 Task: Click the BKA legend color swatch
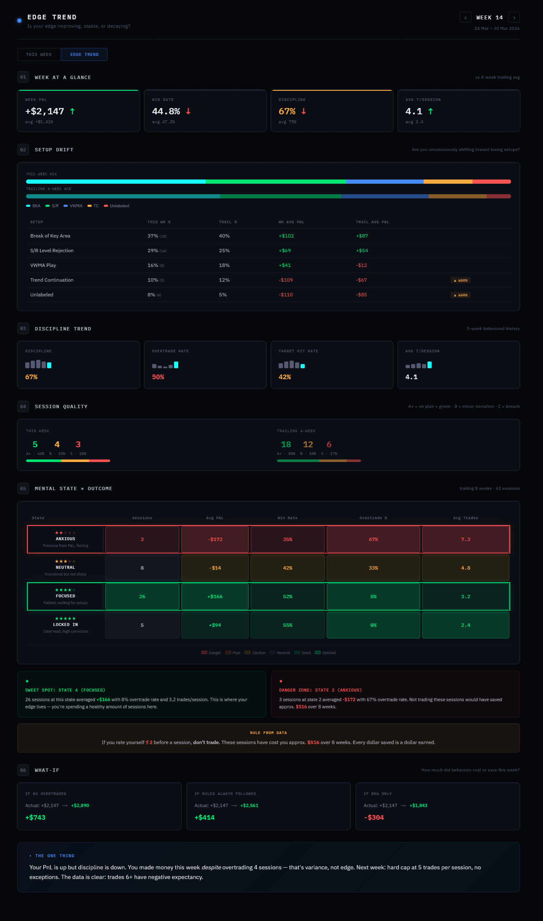click(x=28, y=206)
